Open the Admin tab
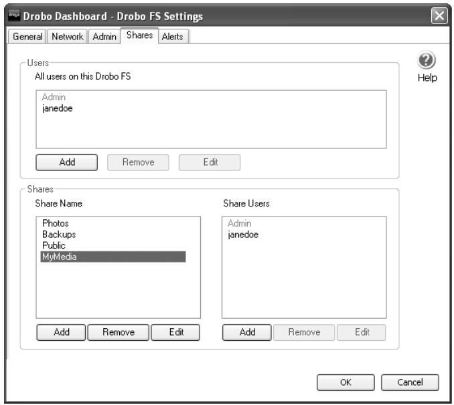Viewport: 454px width, 405px height. [104, 37]
